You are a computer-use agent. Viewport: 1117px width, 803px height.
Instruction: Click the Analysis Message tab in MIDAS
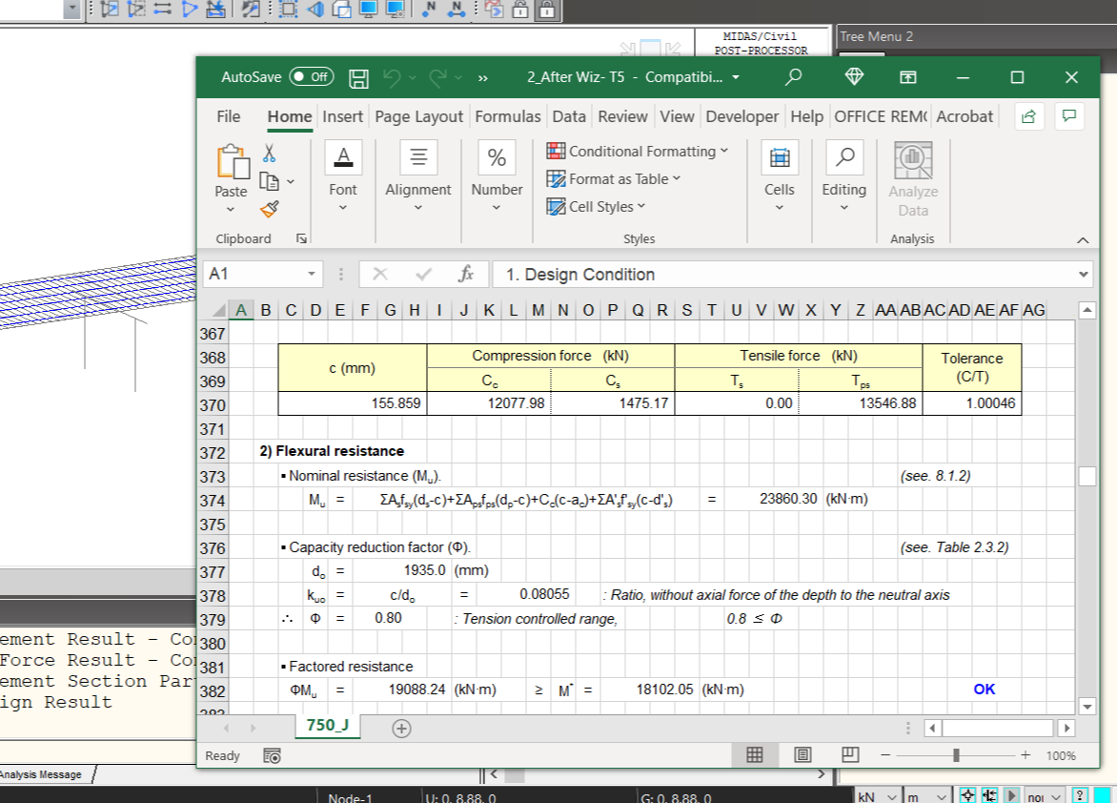(x=41, y=774)
